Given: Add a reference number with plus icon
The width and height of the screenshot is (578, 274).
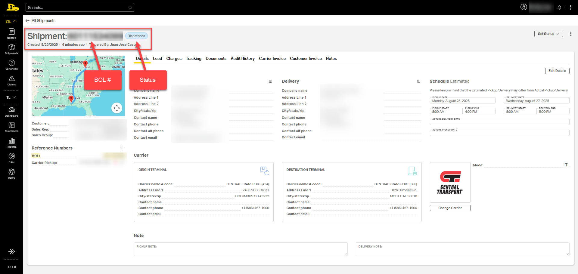Looking at the screenshot, I should (x=122, y=148).
